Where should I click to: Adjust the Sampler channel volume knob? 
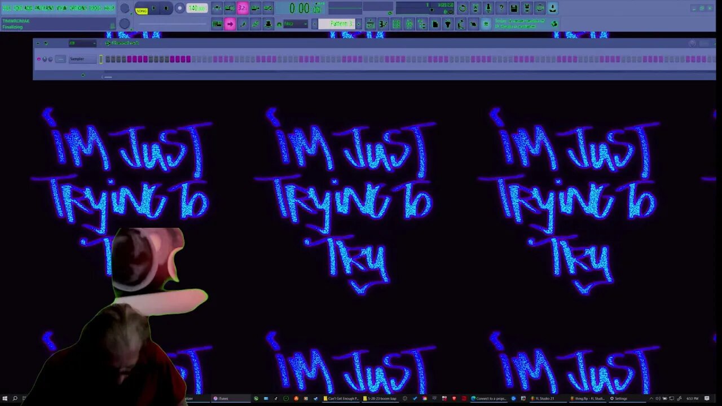(50, 59)
